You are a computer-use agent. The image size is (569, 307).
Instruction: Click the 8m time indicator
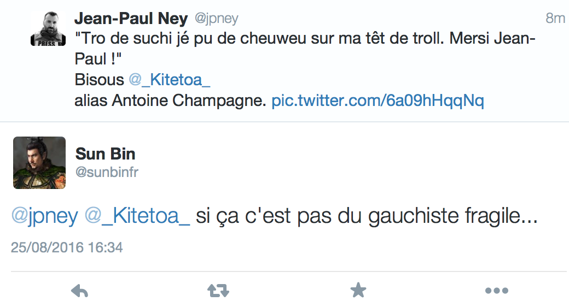(x=555, y=18)
